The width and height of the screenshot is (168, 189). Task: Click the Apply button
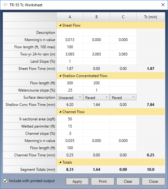[77, 181]
